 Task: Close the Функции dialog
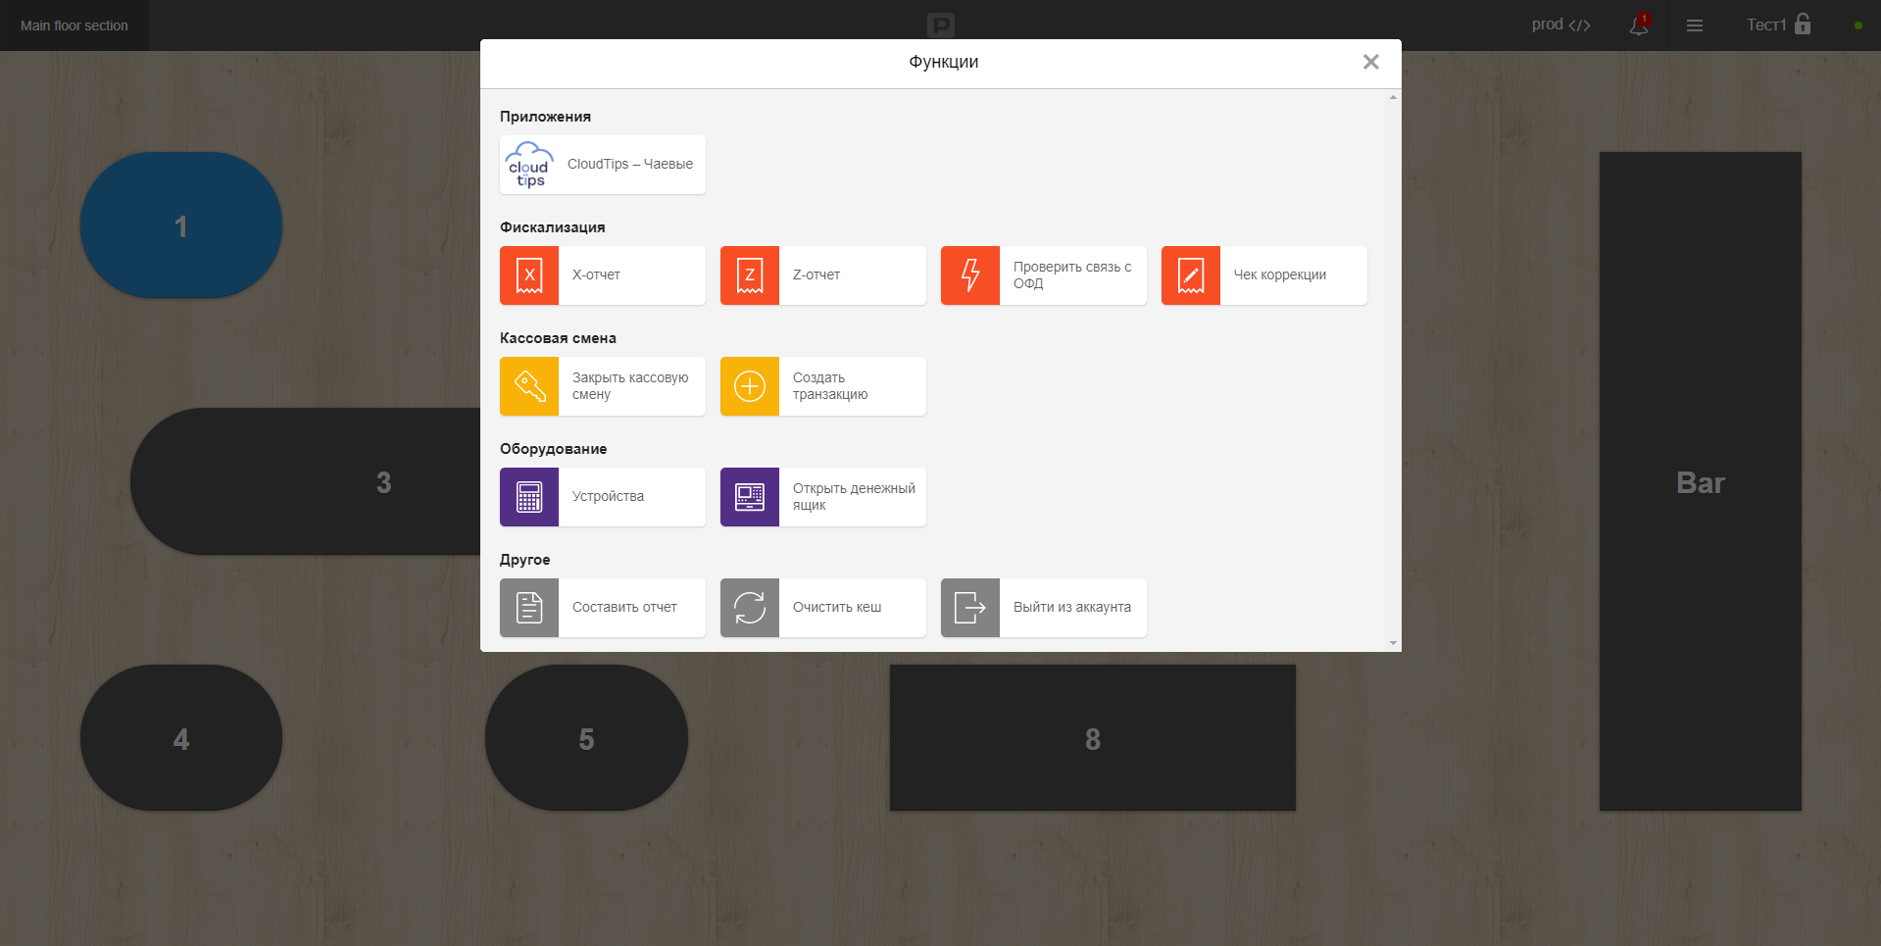tap(1370, 62)
